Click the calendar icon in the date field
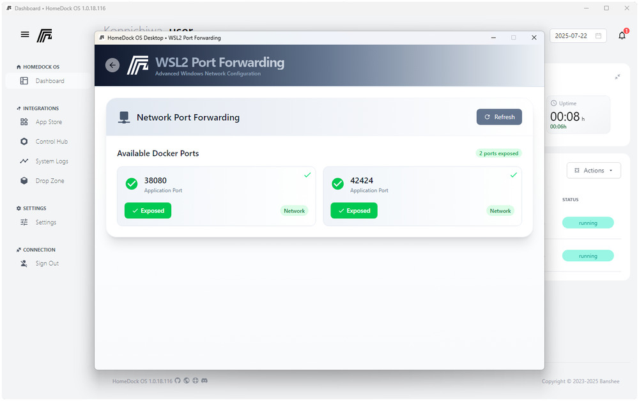 point(598,36)
